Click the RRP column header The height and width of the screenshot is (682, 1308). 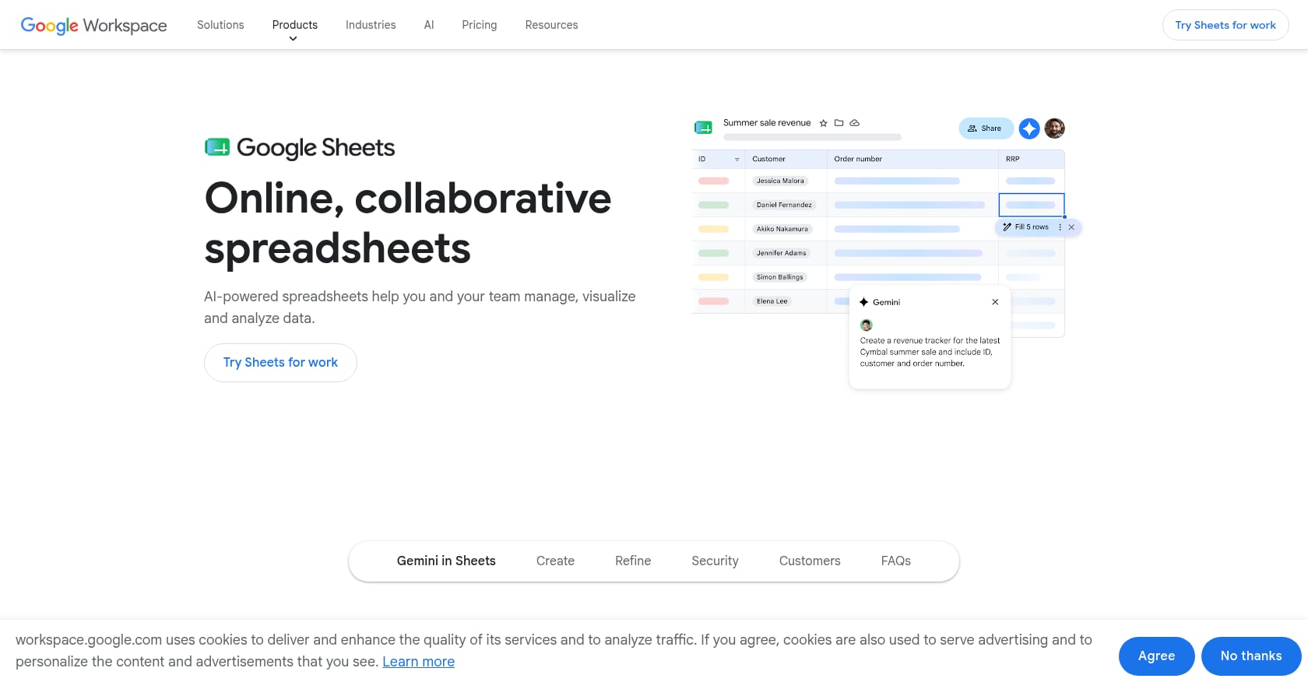coord(1012,159)
